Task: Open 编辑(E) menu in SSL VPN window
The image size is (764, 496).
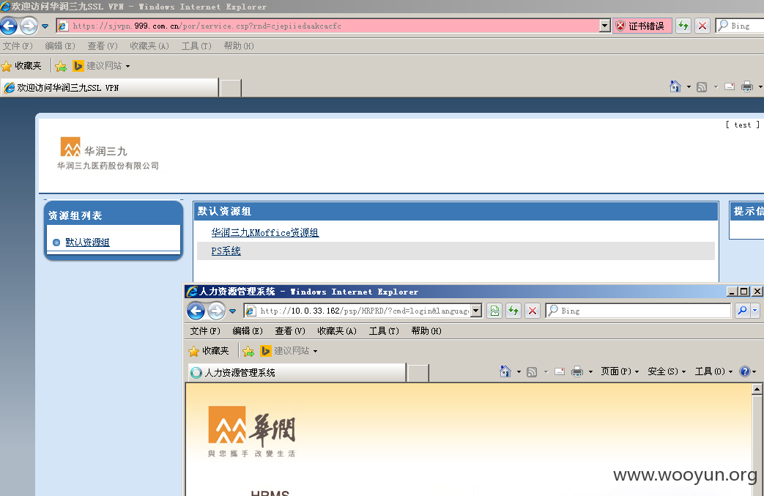Action: [60, 46]
